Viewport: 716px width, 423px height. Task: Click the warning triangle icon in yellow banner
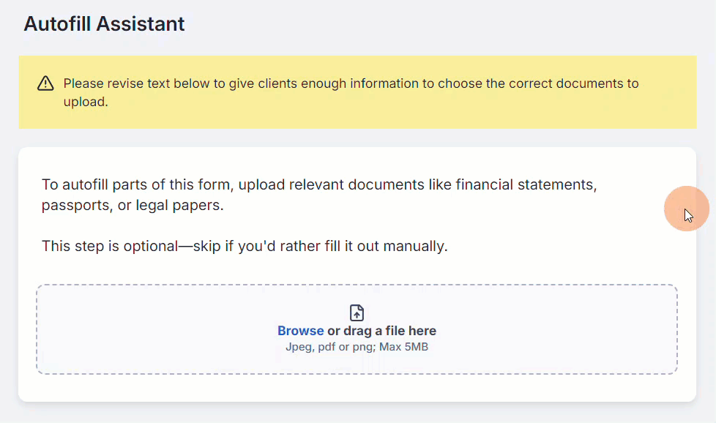point(45,83)
